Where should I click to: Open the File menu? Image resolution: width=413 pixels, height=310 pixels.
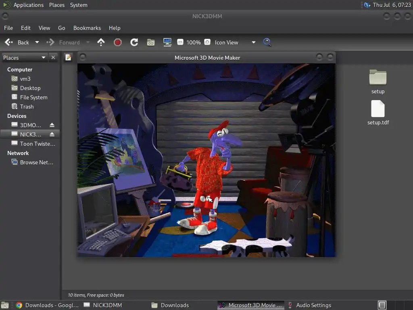point(8,28)
